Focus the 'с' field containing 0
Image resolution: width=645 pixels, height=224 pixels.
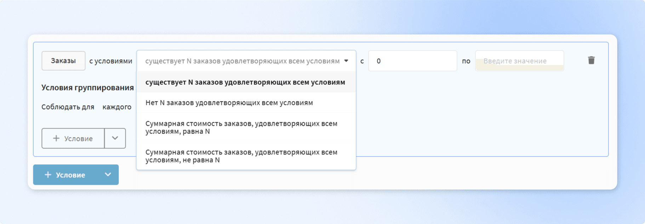pyautogui.click(x=412, y=61)
